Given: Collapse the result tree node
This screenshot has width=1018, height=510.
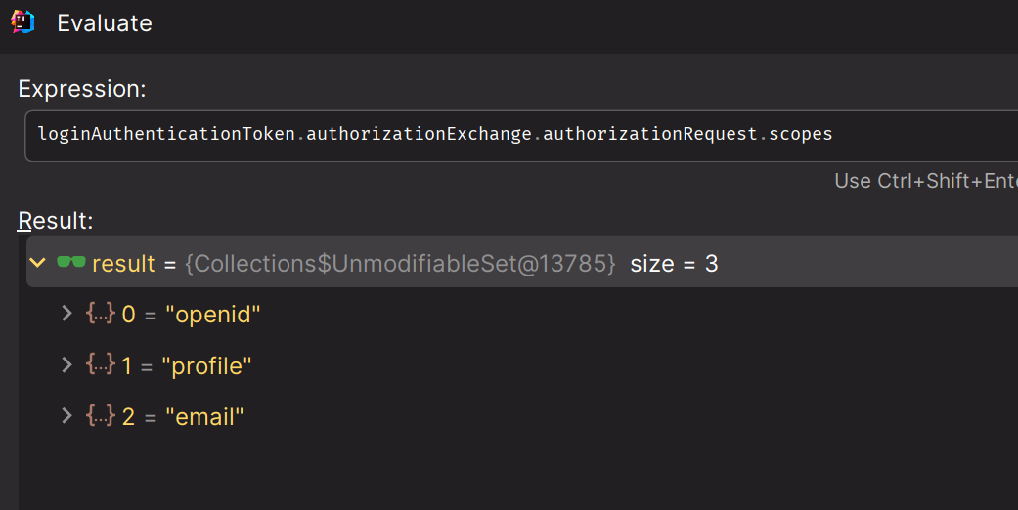Looking at the screenshot, I should coord(38,262).
